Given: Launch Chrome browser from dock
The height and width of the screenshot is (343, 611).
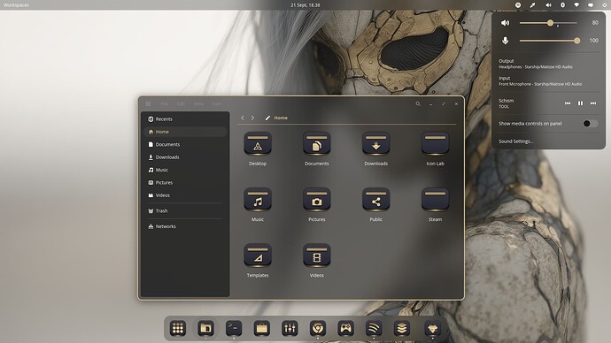Looking at the screenshot, I should (x=318, y=329).
